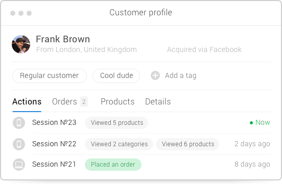Click the Viewed 2 categories chip
Viewport: 282px width, 186px height.
[x=119, y=144]
